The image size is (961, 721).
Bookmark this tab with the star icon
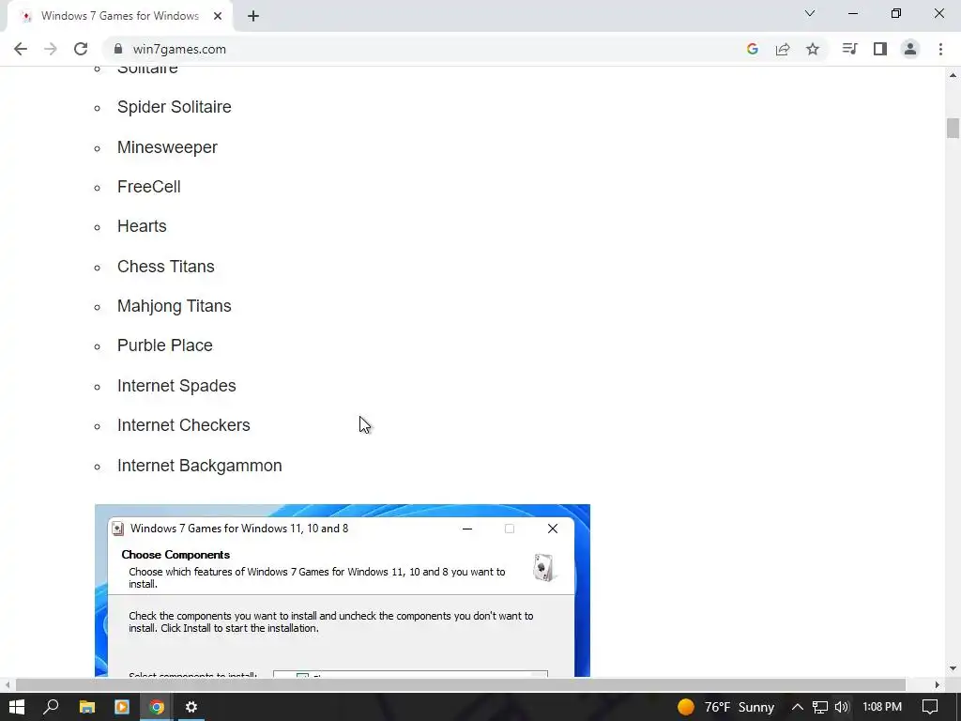point(813,49)
